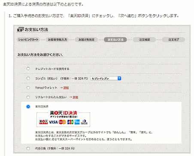The image size is (194, 156).
Task: Click the 楽天ID決済 banner title logo
Action: pos(64,113)
